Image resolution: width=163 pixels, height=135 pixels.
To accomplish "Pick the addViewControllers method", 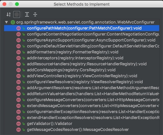I will (82, 76).
